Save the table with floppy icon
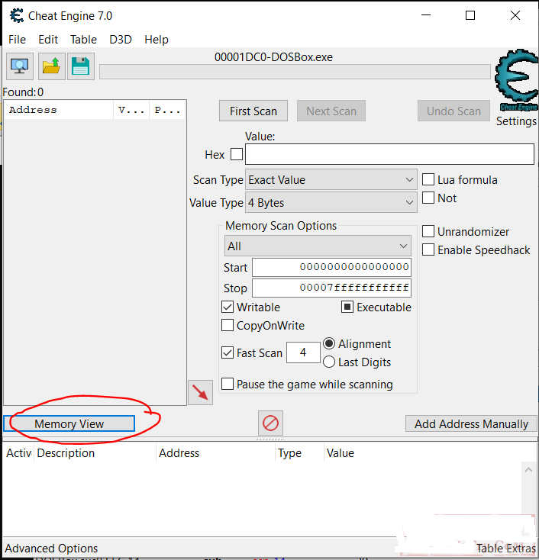 (81, 66)
